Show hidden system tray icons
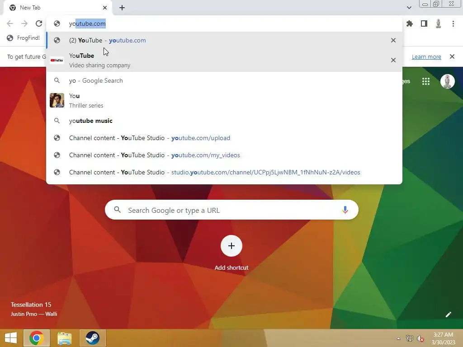The height and width of the screenshot is (347, 463). click(398, 338)
